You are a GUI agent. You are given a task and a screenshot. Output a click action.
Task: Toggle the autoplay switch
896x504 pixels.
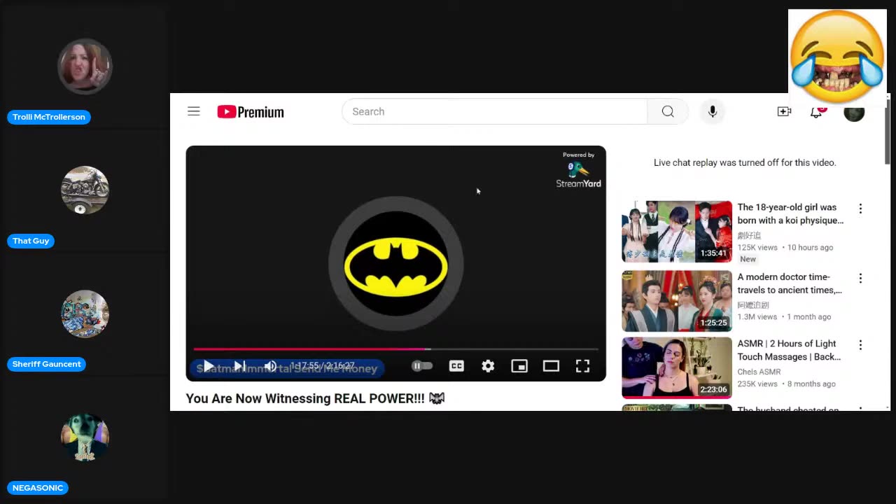[x=422, y=366]
